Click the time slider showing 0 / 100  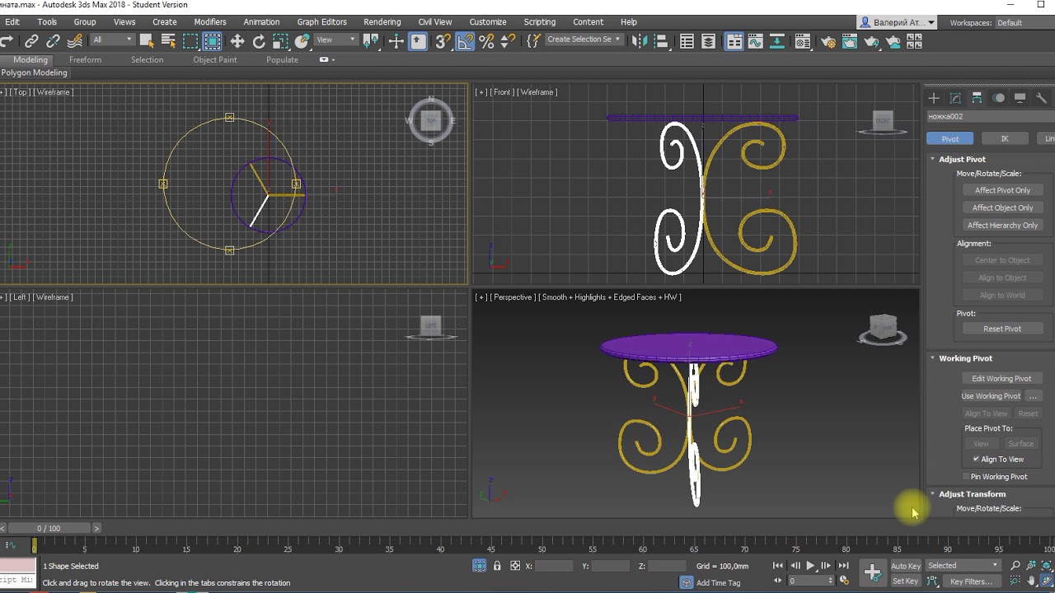(49, 528)
